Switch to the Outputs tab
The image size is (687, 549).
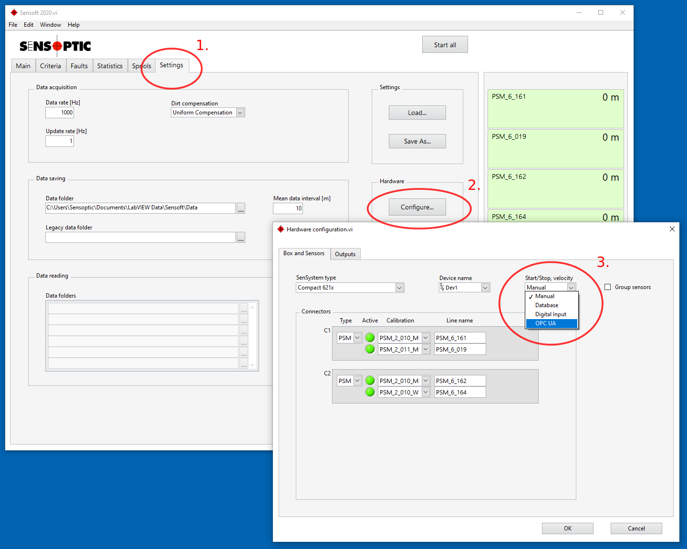click(x=345, y=254)
